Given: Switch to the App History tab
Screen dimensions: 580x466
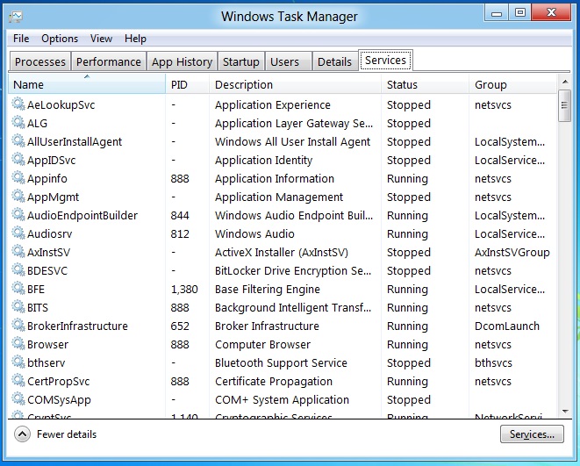Looking at the screenshot, I should [182, 61].
